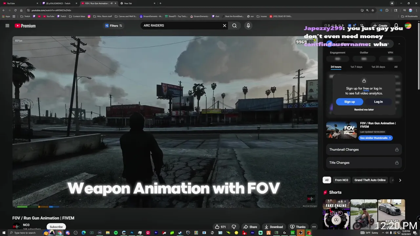Open the NO3 channel avatar
420x236 pixels.
point(16,227)
